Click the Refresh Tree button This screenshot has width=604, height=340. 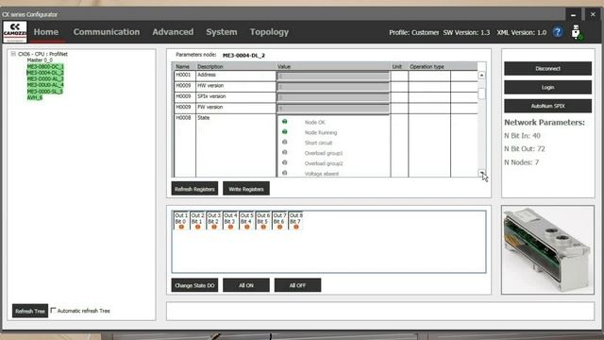[x=30, y=311]
